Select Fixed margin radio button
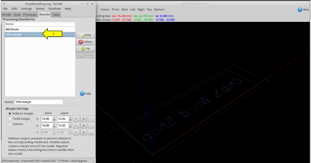This screenshot has width=311, height=163. click(19, 119)
